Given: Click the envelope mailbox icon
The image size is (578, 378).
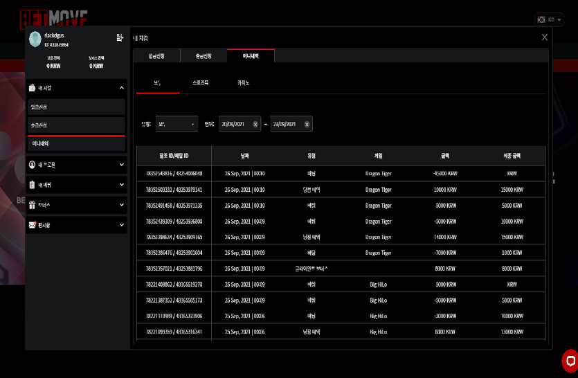Looking at the screenshot, I should 33,225.
